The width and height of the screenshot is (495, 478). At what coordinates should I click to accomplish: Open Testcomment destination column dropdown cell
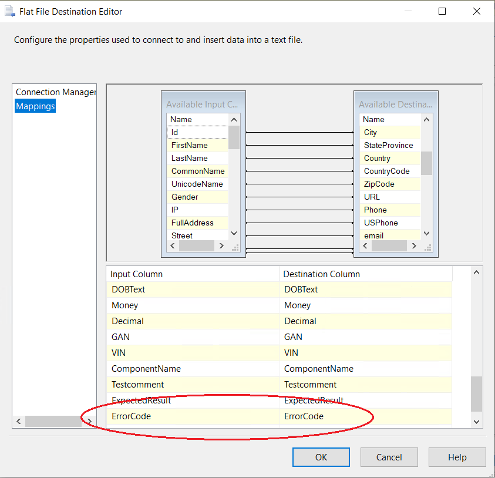(x=365, y=385)
